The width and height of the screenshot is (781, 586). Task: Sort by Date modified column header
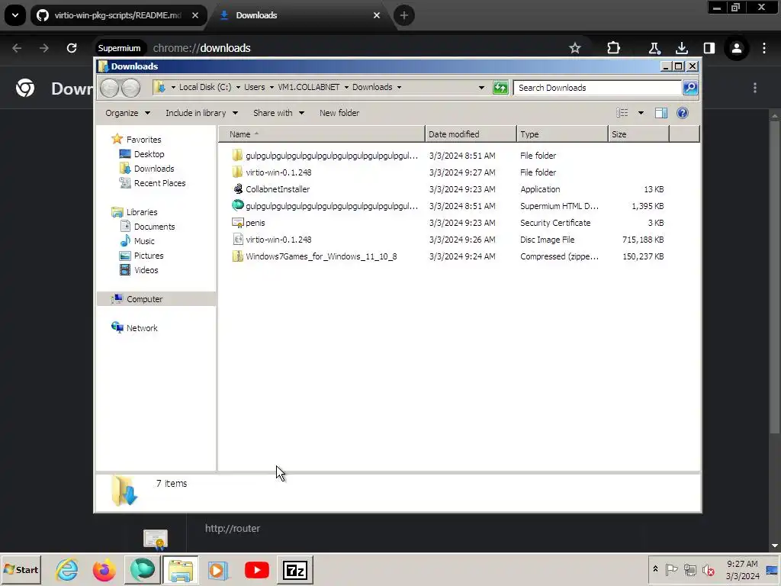point(471,134)
